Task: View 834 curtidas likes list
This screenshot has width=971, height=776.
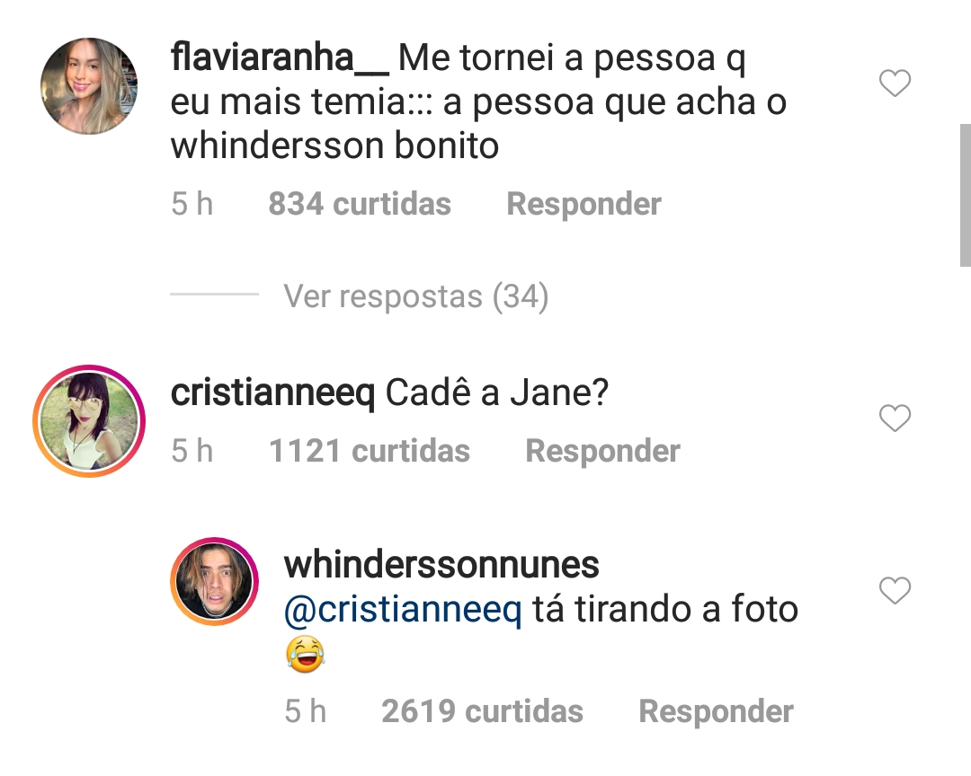Action: pos(359,204)
